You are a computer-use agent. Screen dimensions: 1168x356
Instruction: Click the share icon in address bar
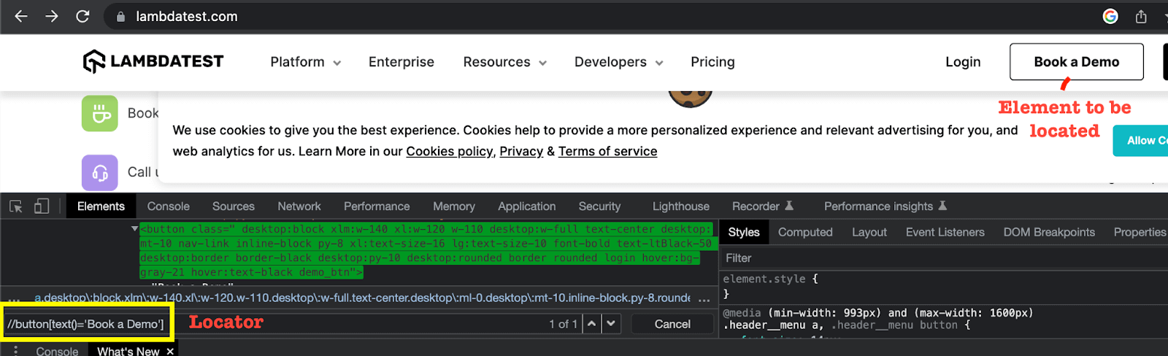pyautogui.click(x=1141, y=16)
